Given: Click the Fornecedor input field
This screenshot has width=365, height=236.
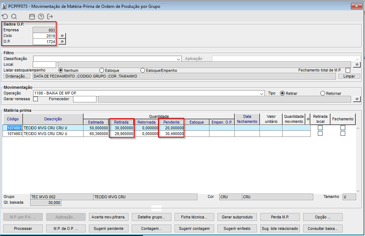Looking at the screenshot, I should tap(85, 99).
